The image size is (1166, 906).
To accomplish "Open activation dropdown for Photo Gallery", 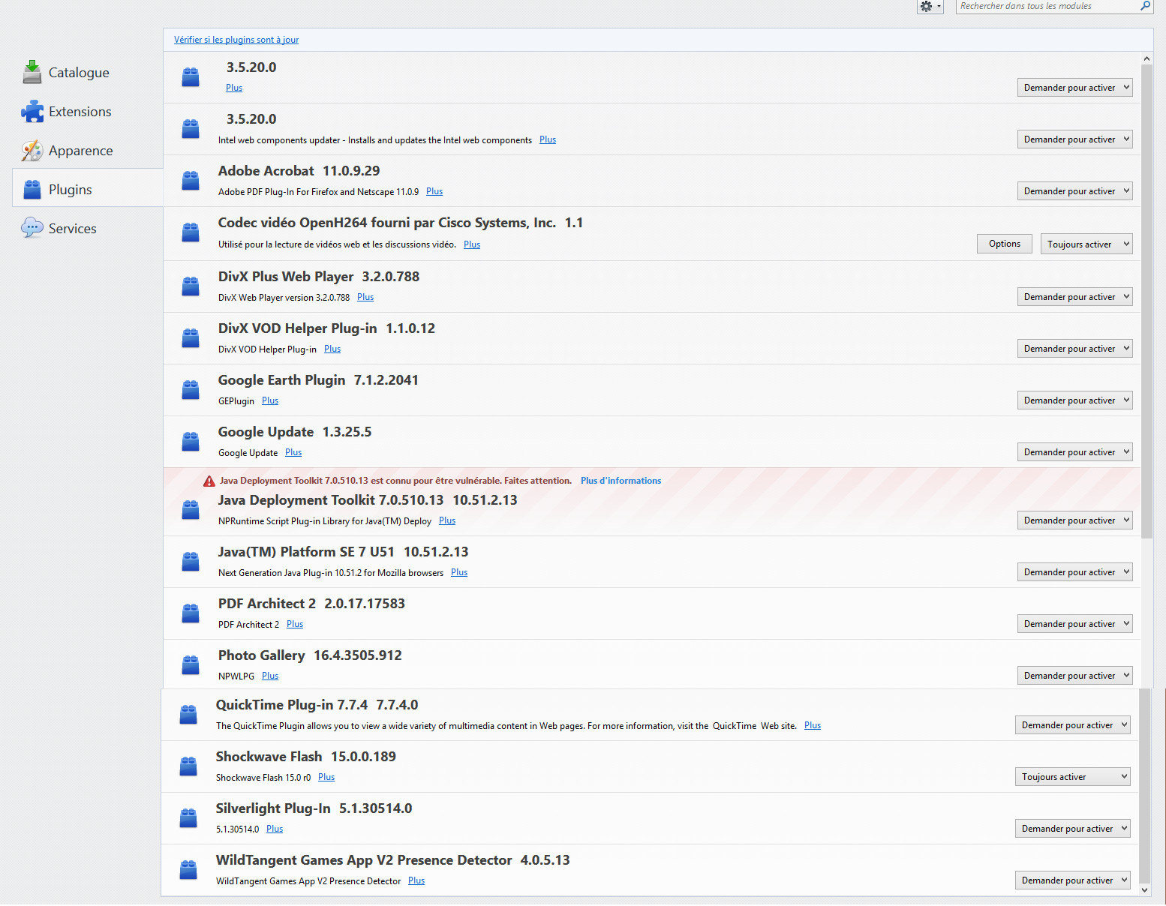I will coord(1074,676).
